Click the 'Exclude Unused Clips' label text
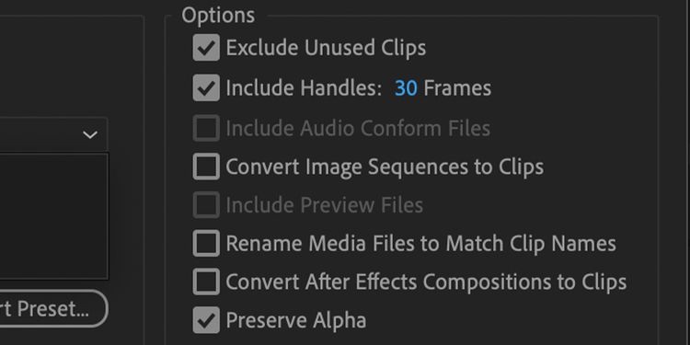 (326, 48)
